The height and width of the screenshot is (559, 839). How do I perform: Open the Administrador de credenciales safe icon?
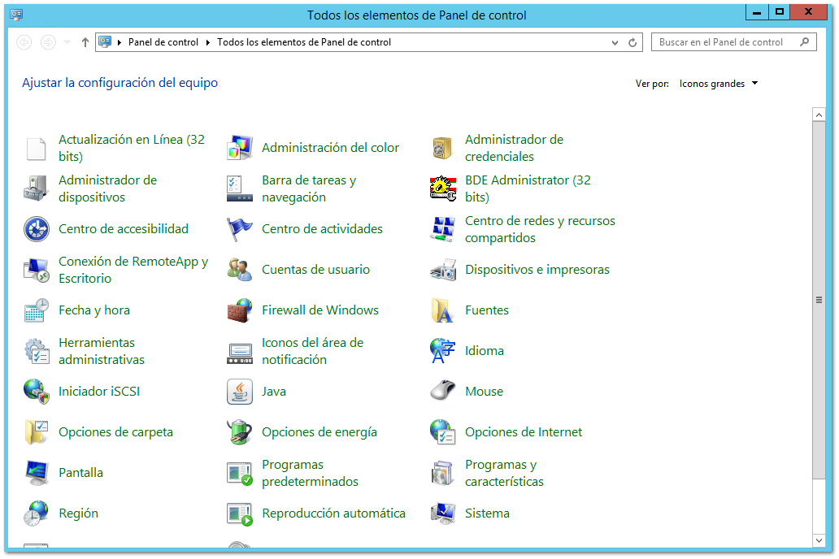pos(443,148)
